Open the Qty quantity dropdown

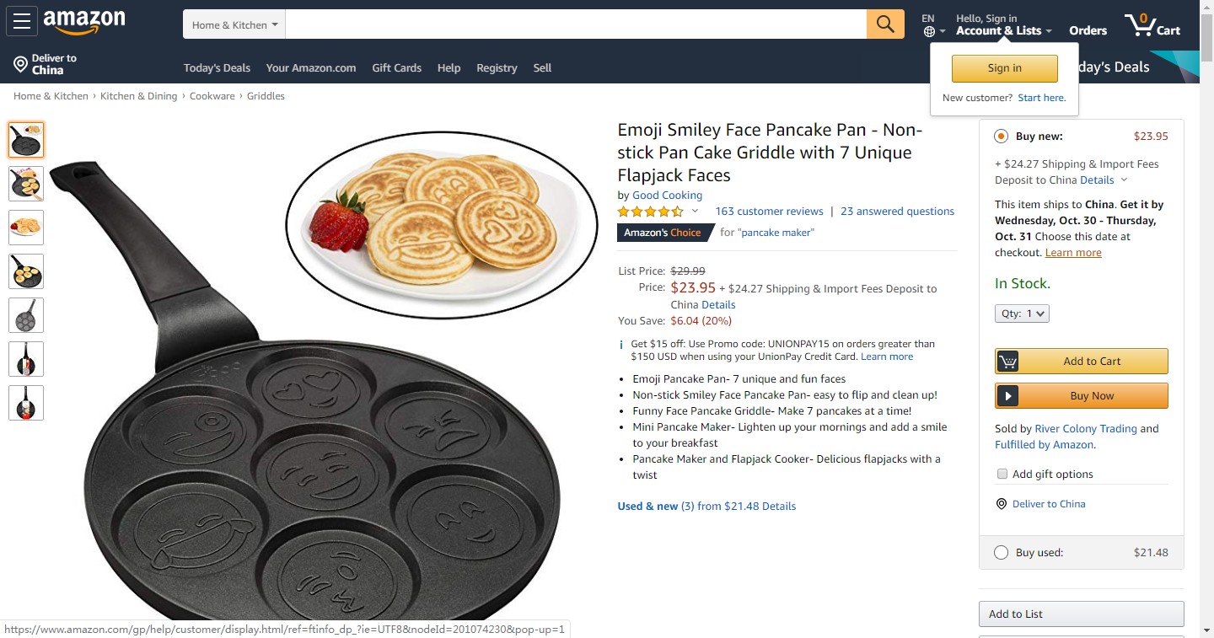(x=1022, y=314)
